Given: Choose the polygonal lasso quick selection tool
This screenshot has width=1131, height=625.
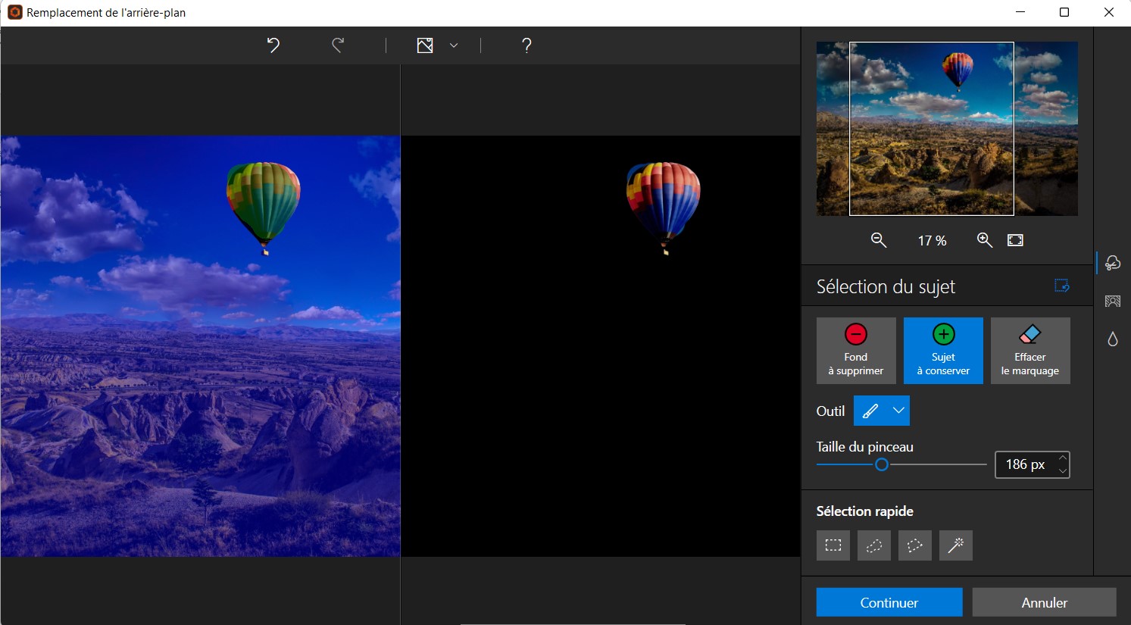Looking at the screenshot, I should pyautogui.click(x=915, y=545).
